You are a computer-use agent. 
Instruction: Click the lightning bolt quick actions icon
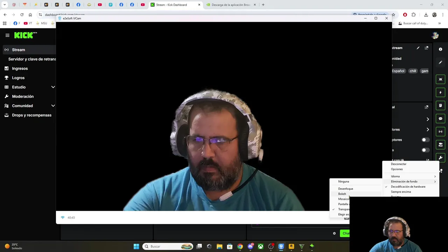pos(440,92)
